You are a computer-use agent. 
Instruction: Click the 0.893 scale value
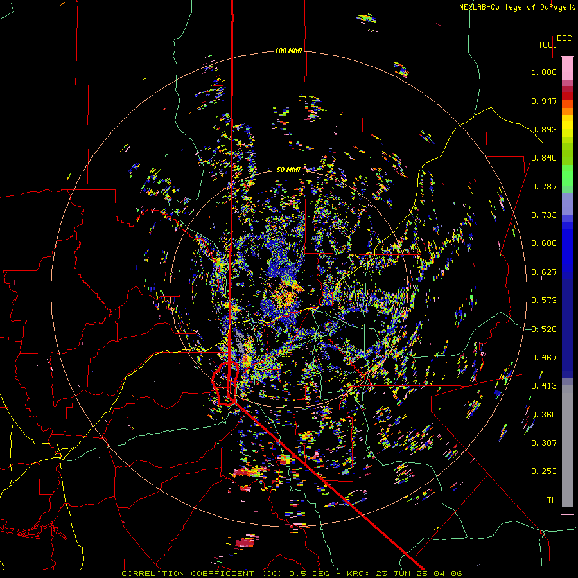(544, 129)
